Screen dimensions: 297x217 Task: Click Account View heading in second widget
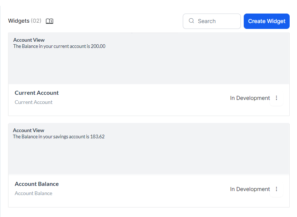pyautogui.click(x=28, y=130)
